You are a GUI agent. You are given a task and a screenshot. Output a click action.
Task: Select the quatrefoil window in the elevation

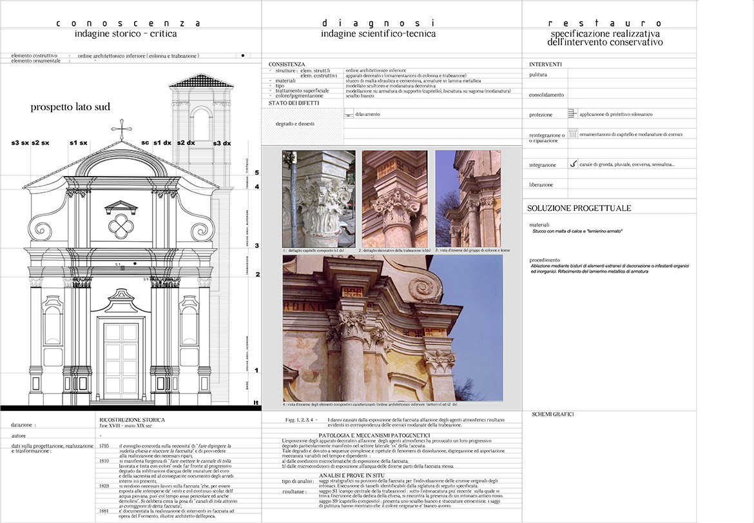121,226
